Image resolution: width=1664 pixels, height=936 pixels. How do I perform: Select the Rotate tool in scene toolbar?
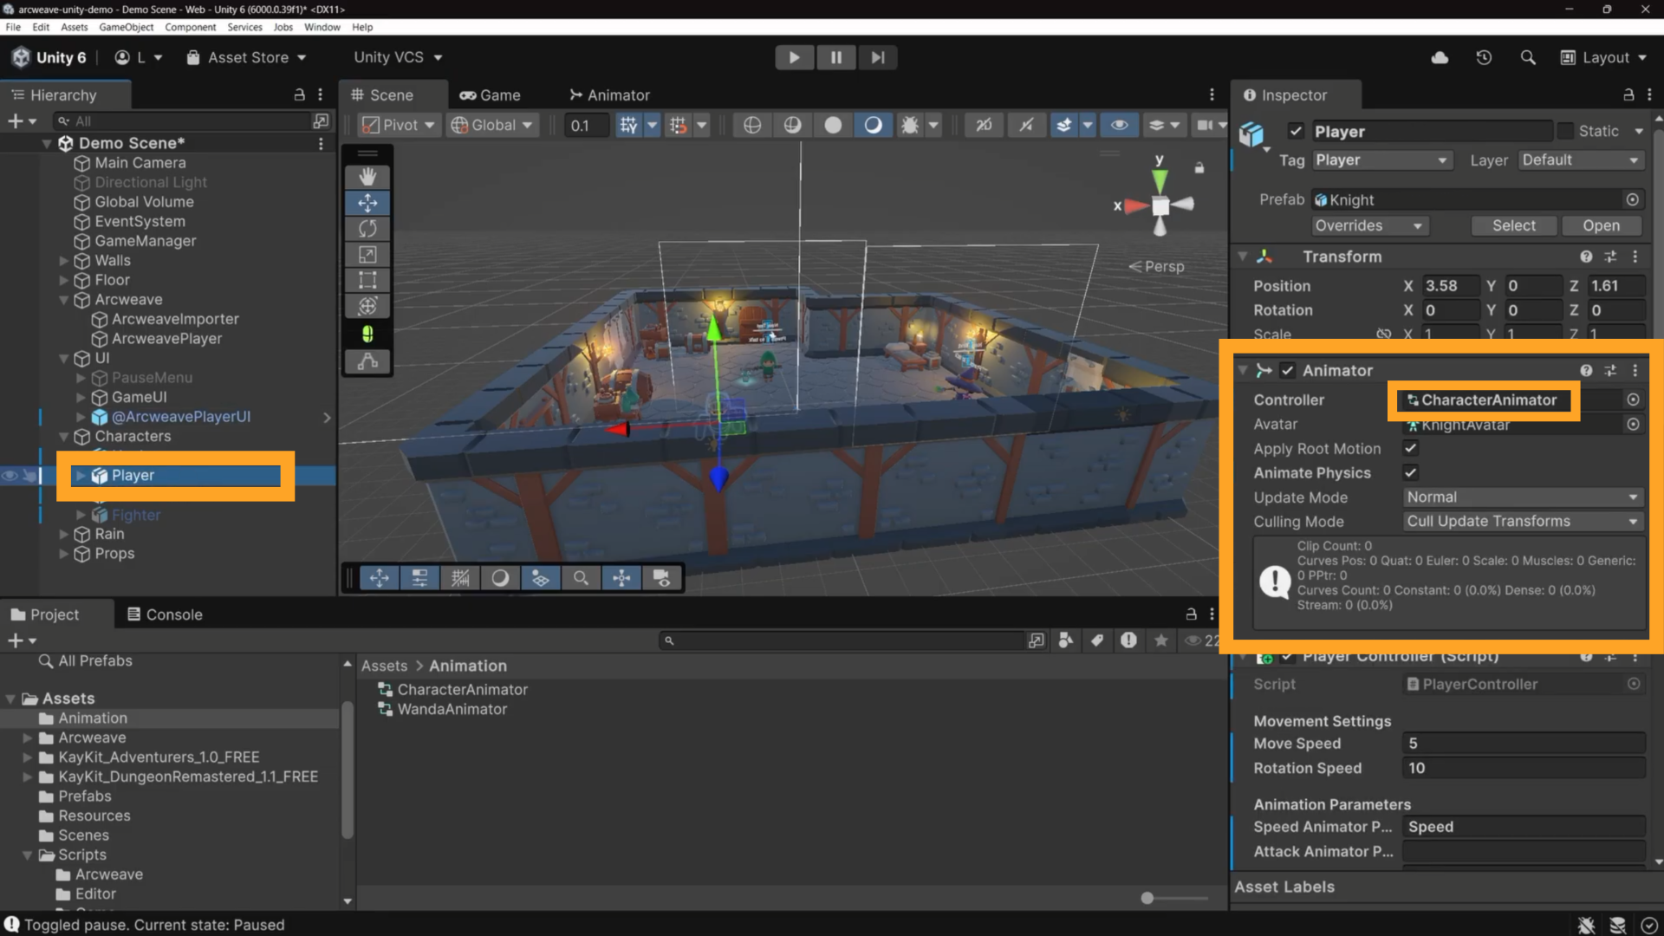pos(367,229)
